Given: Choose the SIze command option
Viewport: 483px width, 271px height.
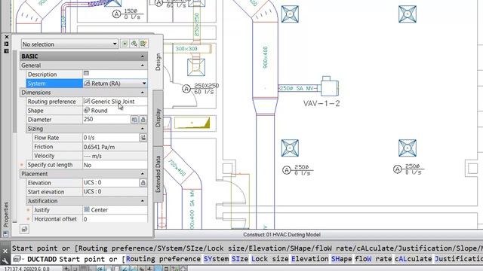Looking at the screenshot, I should (x=240, y=259).
